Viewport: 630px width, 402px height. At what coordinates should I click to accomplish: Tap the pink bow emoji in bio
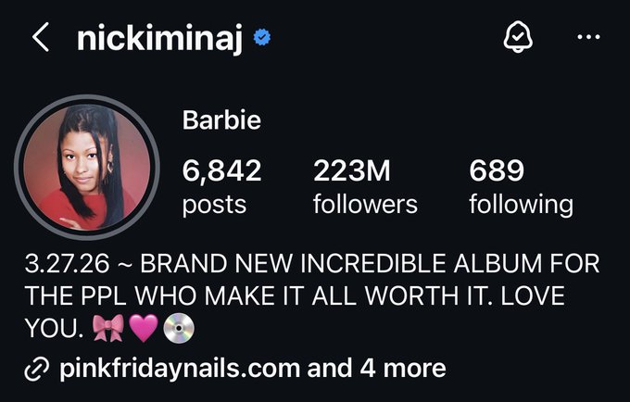(x=108, y=328)
